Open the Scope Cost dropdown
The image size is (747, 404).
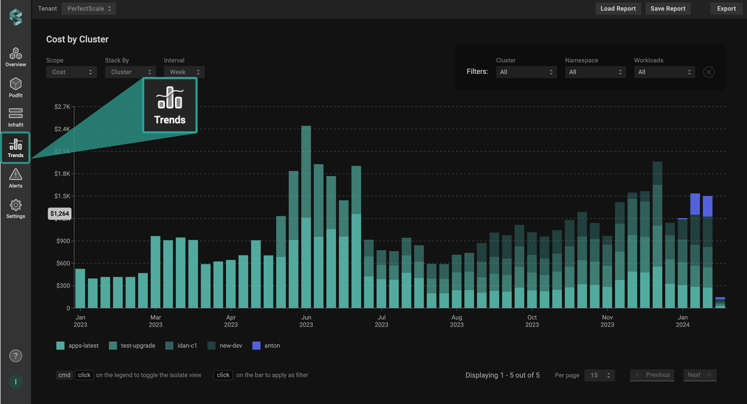click(x=71, y=72)
